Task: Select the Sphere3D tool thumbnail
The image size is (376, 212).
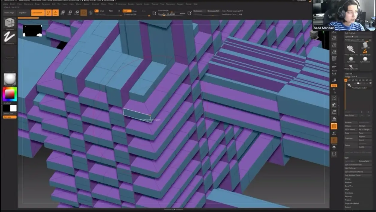Action: tap(351, 59)
